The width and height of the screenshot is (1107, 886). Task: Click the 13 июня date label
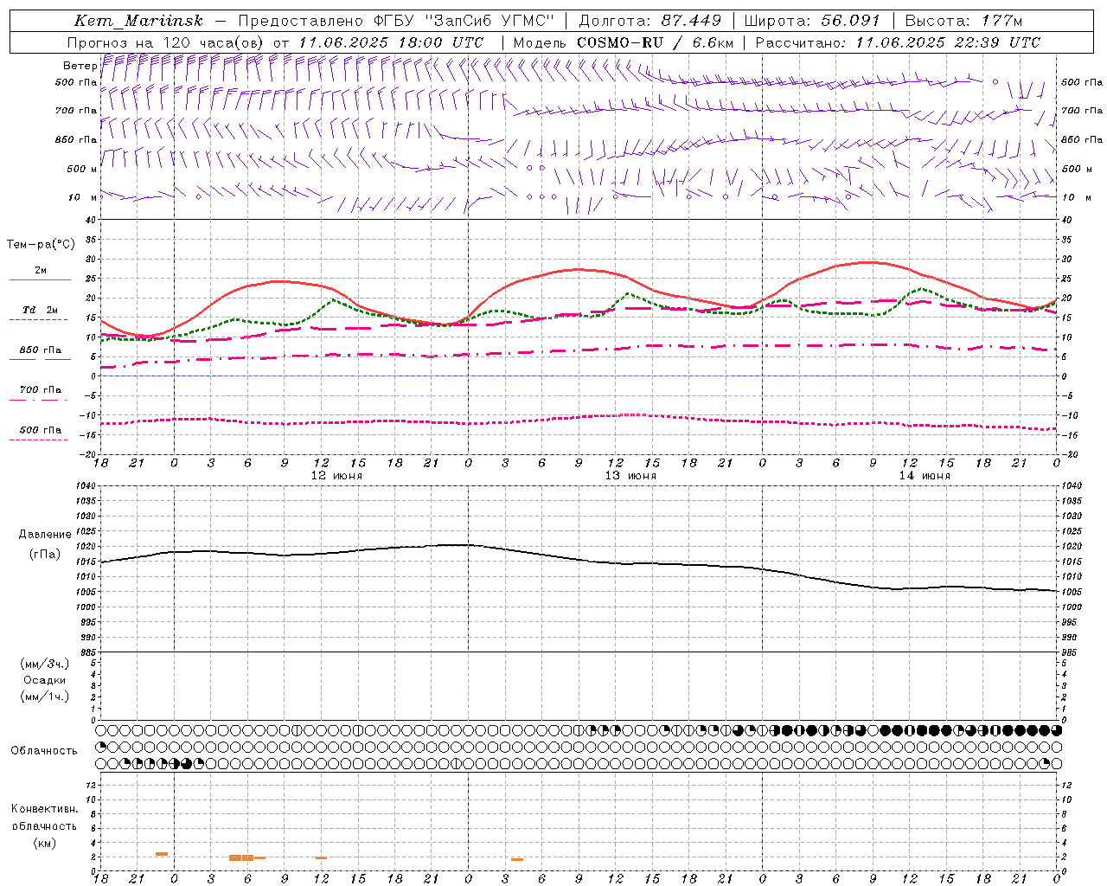pyautogui.click(x=630, y=476)
